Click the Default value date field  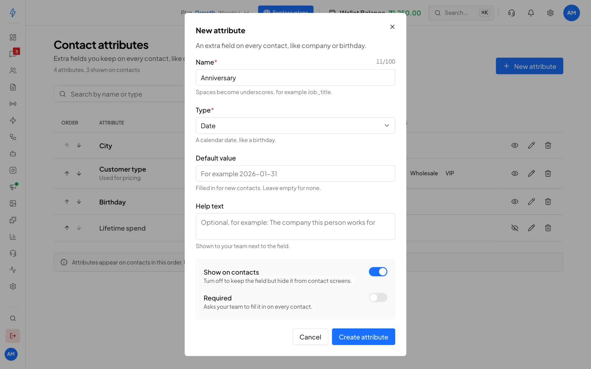(x=295, y=173)
